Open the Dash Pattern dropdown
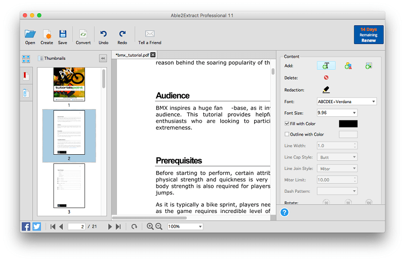The width and height of the screenshot is (405, 261). point(337,191)
